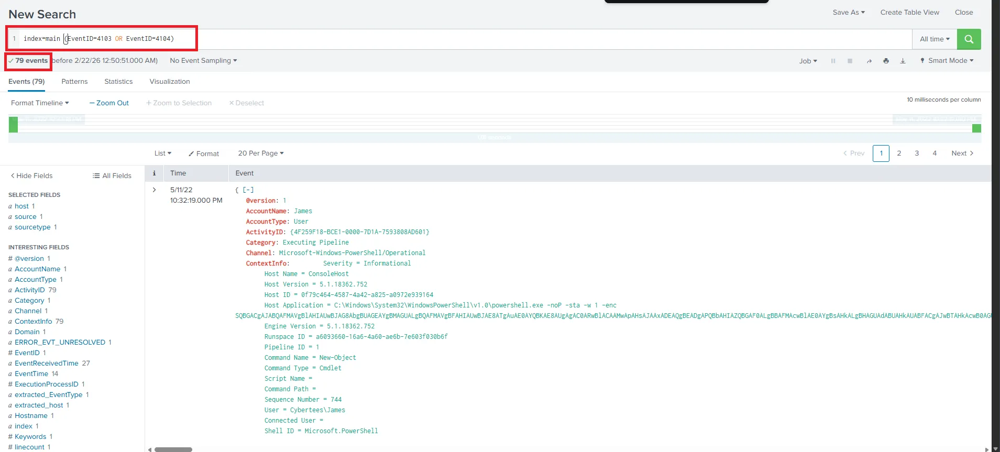Switch to the Statistics tab
This screenshot has width=1000, height=452.
118,81
